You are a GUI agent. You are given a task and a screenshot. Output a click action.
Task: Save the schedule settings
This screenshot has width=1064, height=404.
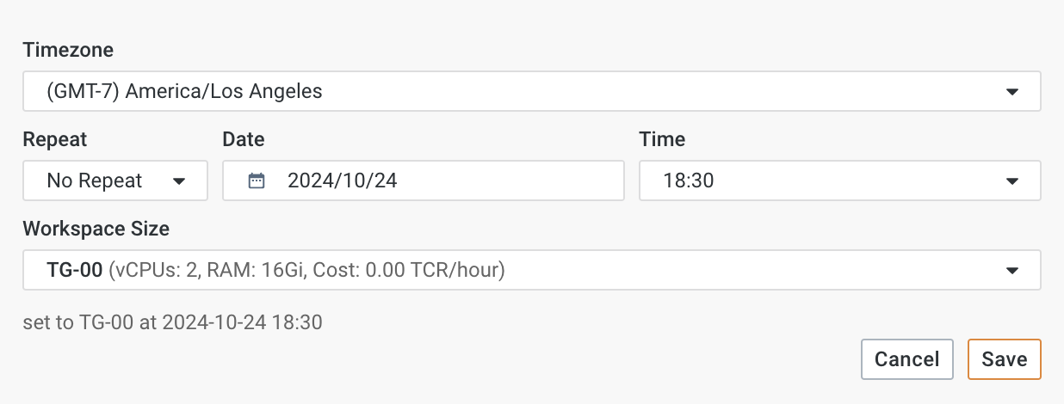coord(1004,359)
